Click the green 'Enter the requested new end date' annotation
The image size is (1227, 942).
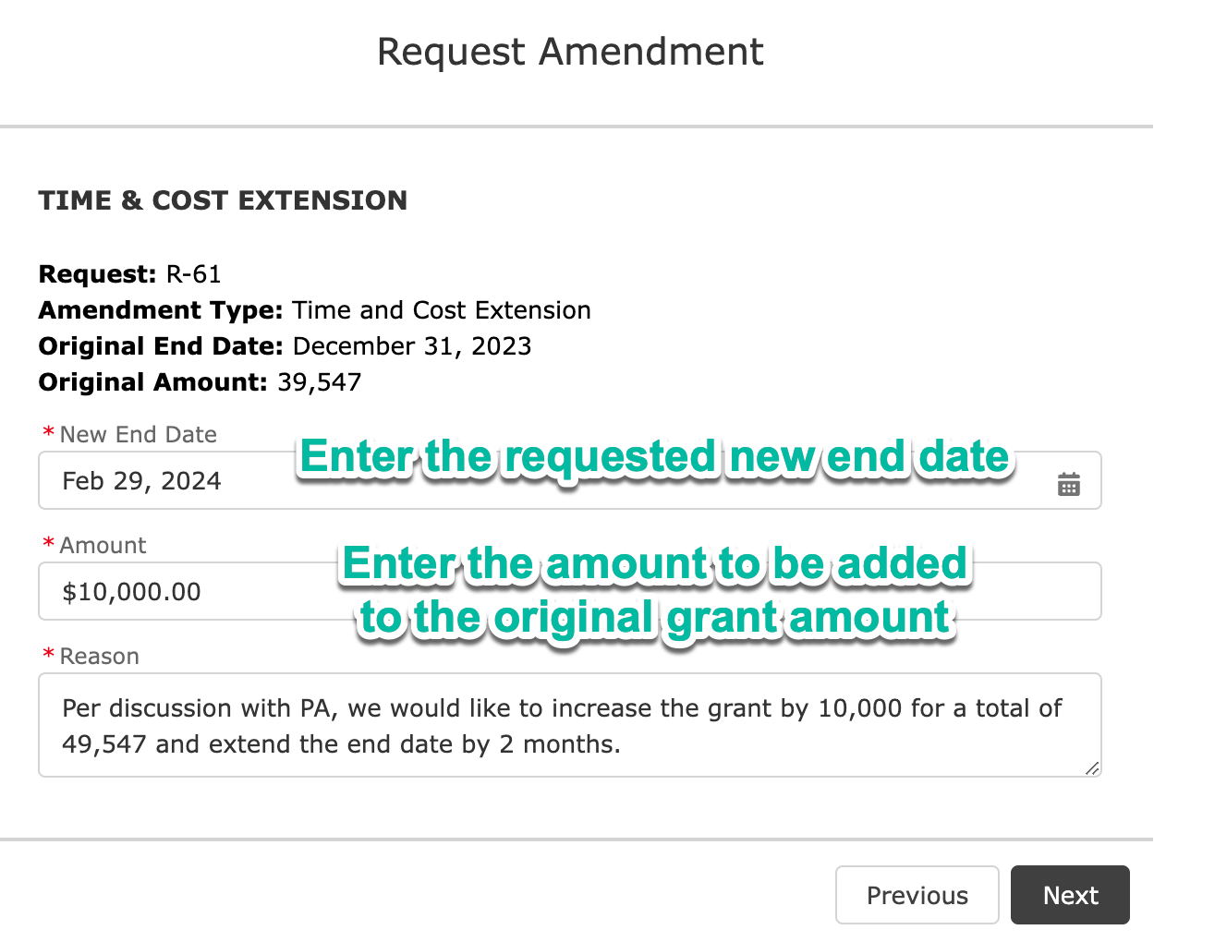[x=655, y=457]
